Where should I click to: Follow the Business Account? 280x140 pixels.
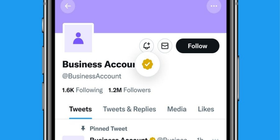[x=197, y=46]
